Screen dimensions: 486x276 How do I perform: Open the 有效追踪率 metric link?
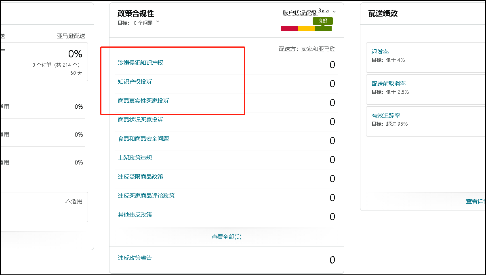386,116
